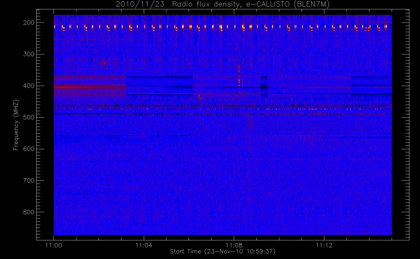Click the bright red horizontal band near 405 MHz
Screen dimensions: 420x259
(90, 87)
